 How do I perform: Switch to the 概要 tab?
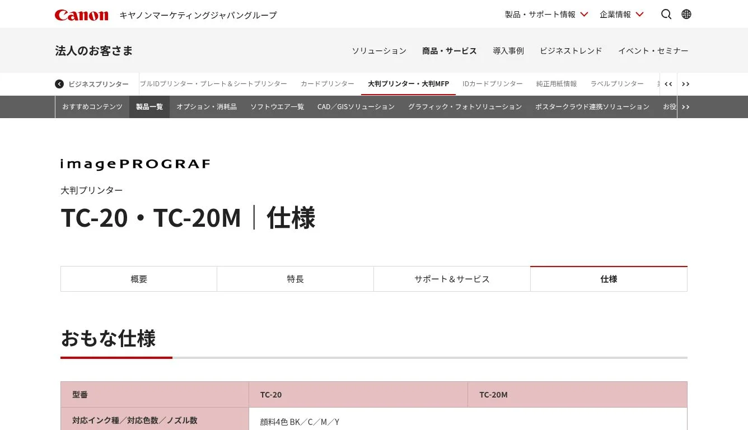coord(139,279)
